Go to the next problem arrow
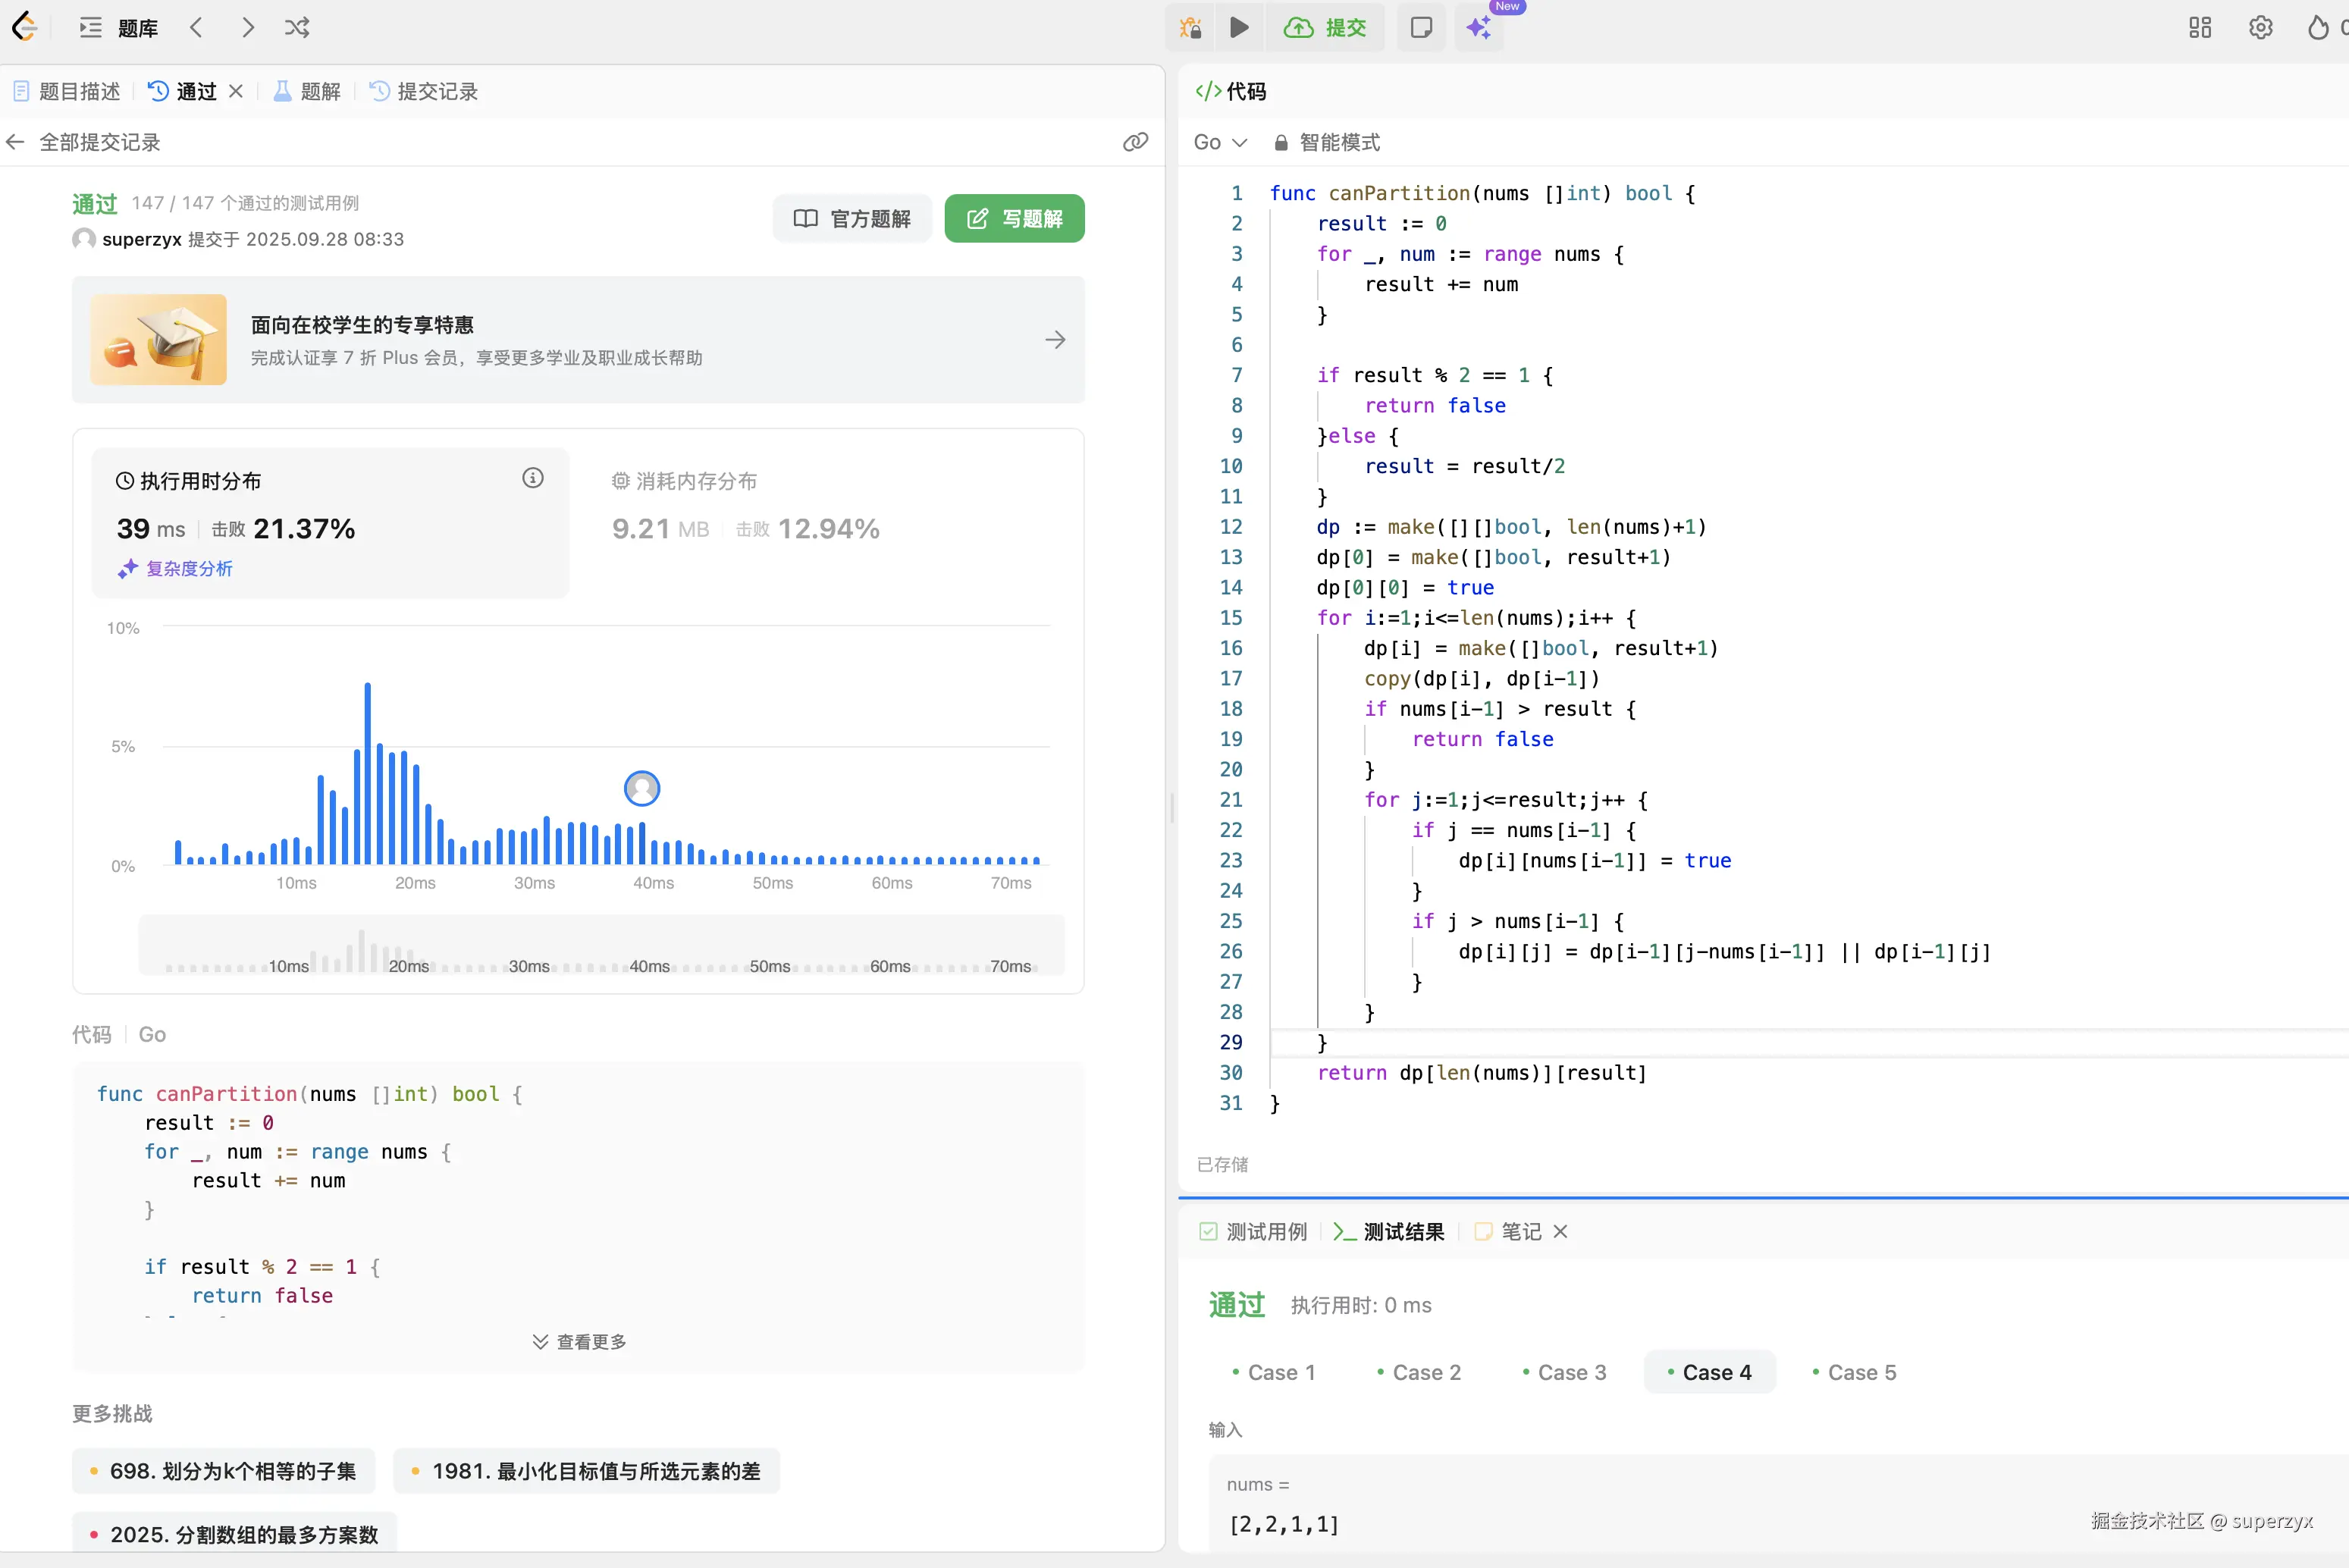 pyautogui.click(x=248, y=28)
